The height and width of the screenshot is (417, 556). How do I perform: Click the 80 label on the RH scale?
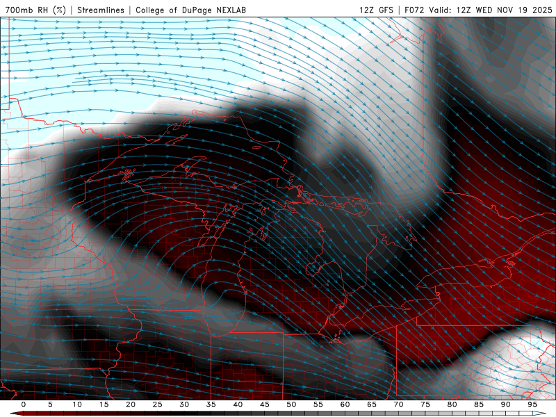pos(452,404)
